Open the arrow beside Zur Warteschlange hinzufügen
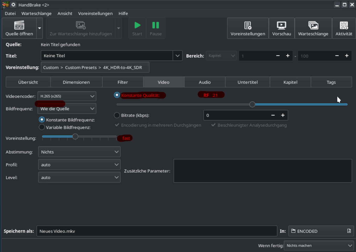The image size is (356, 252). pos(119,28)
